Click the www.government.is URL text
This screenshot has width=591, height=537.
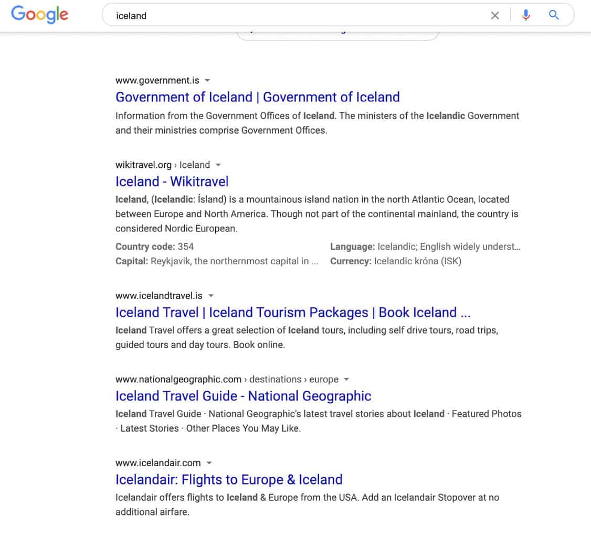(157, 80)
